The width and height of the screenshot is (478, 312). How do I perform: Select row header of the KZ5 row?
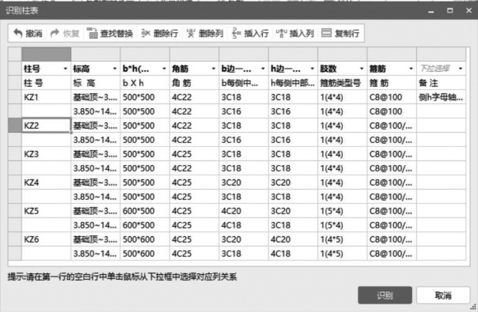click(x=15, y=211)
